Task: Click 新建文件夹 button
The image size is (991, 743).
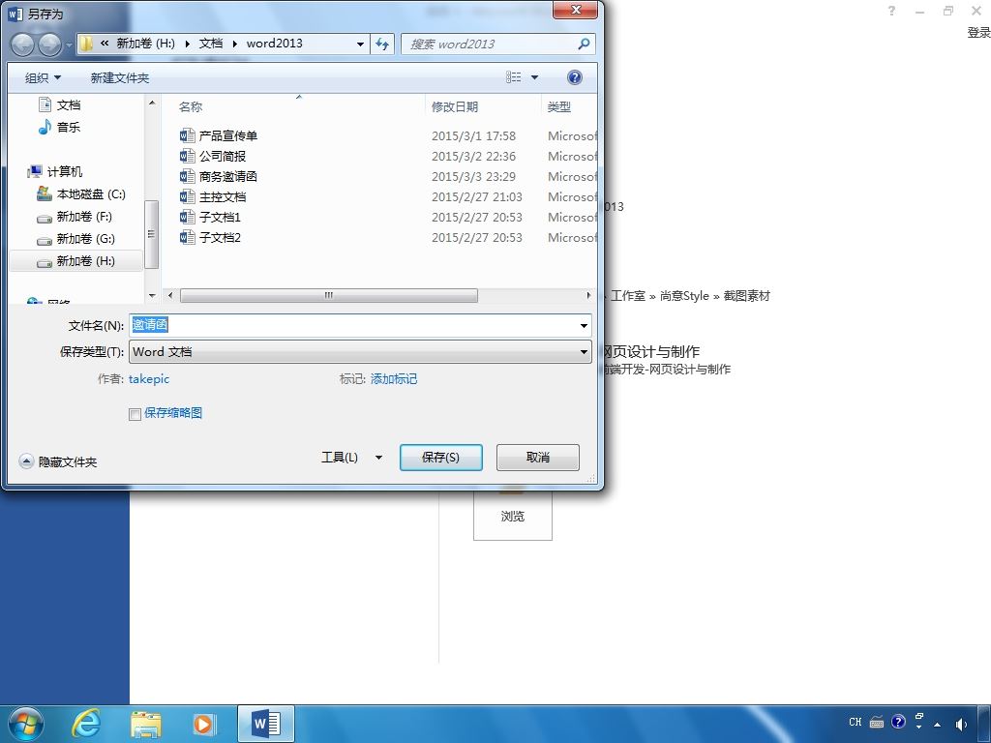Action: pyautogui.click(x=120, y=77)
